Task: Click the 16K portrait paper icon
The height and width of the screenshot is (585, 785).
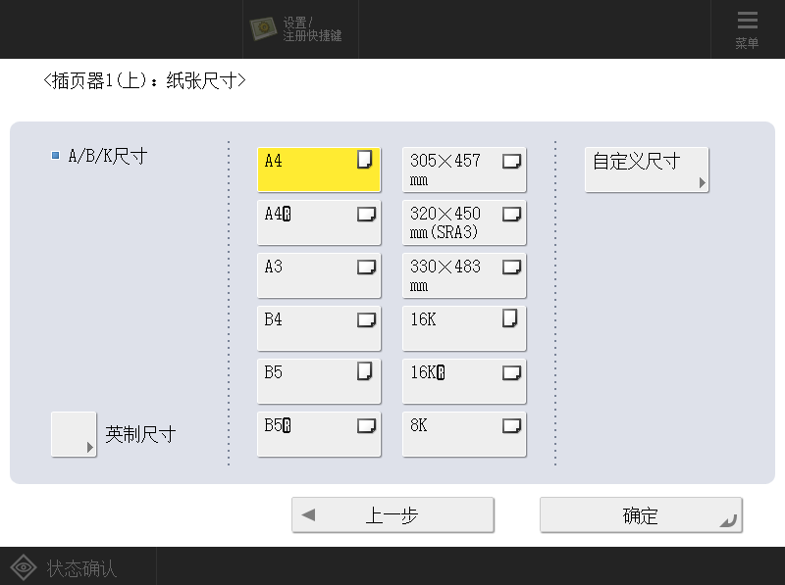Action: point(510,318)
